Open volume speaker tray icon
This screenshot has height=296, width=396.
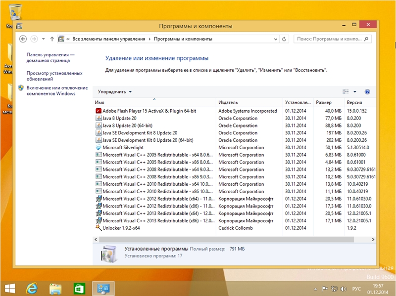pos(343,289)
